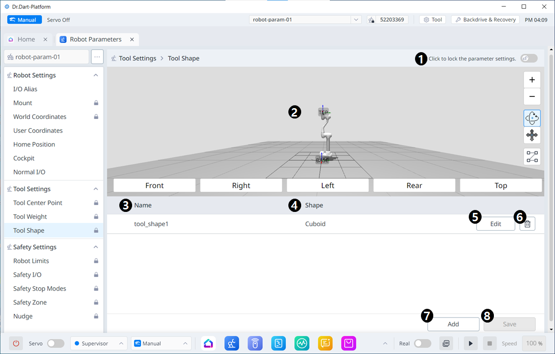Viewport: 555px width, 354px height.
Task: Click the play button in the bottom bar
Action: [470, 343]
